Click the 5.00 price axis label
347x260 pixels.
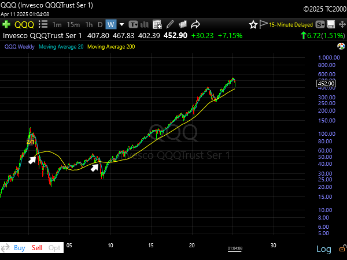(323, 233)
